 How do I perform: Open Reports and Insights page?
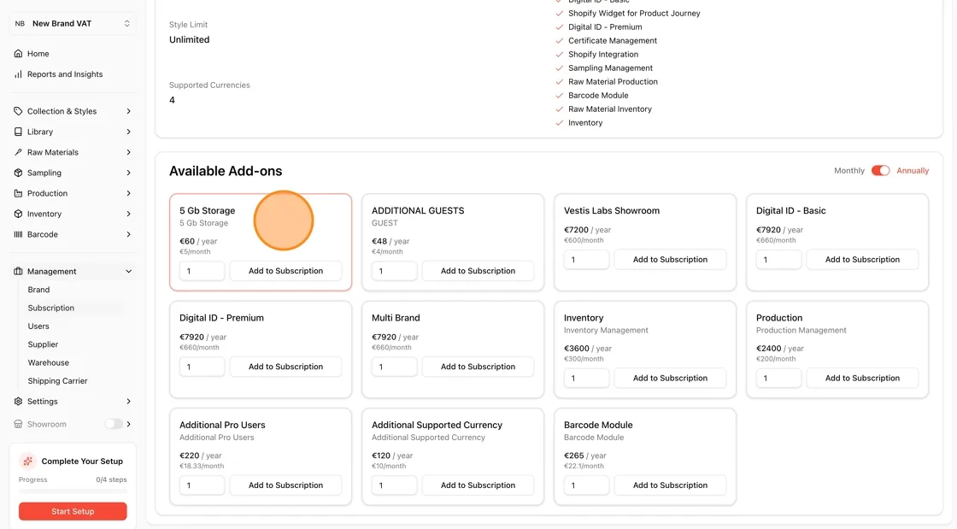[65, 74]
